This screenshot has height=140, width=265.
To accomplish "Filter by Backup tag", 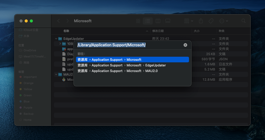I will point(29,114).
